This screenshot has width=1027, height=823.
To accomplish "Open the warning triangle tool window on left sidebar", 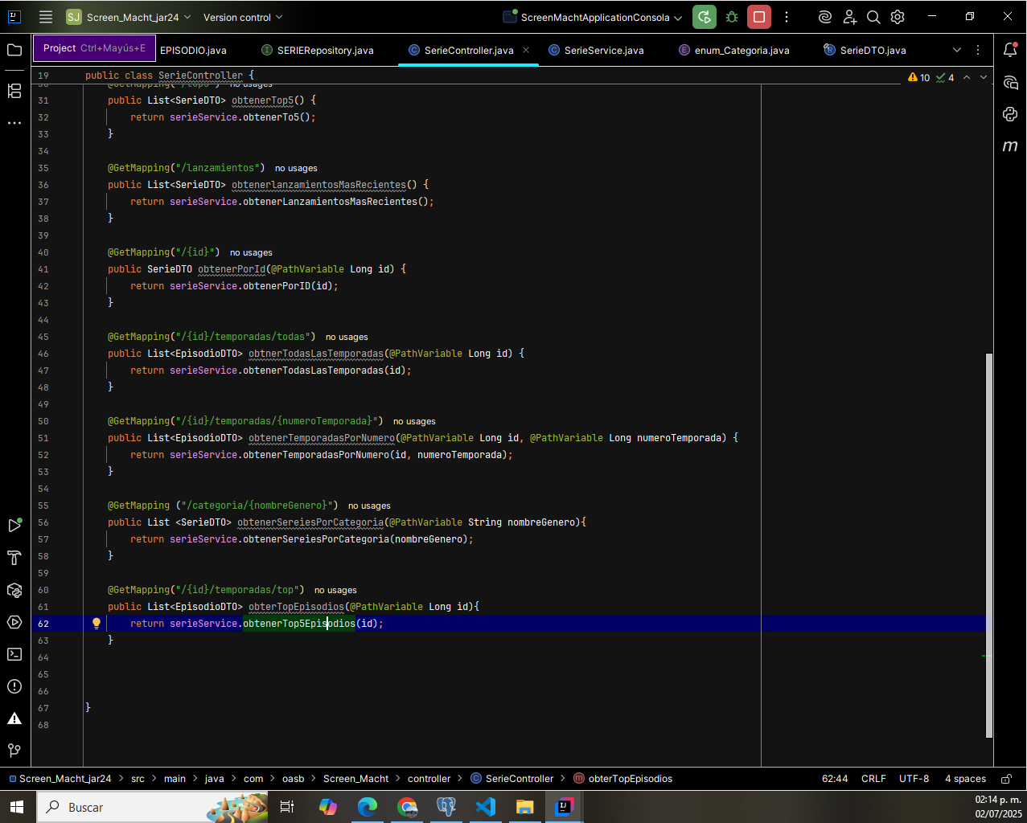I will click(14, 719).
